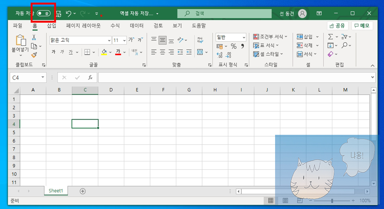Image resolution: width=384 pixels, height=209 pixels.
Task: Click the Clear eraser icon
Action: tap(330, 54)
